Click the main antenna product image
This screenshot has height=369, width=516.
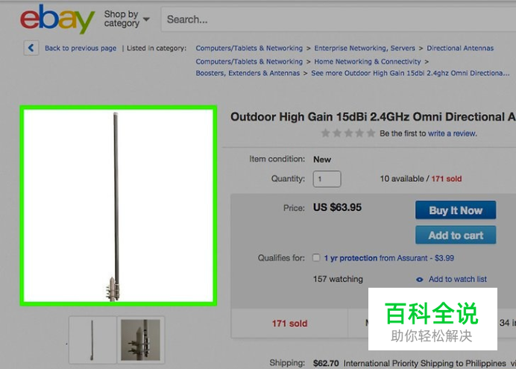[119, 206]
